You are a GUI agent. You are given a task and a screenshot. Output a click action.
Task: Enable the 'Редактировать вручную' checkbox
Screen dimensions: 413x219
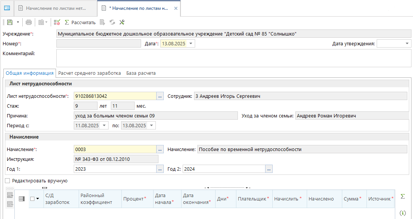[x=8, y=181]
